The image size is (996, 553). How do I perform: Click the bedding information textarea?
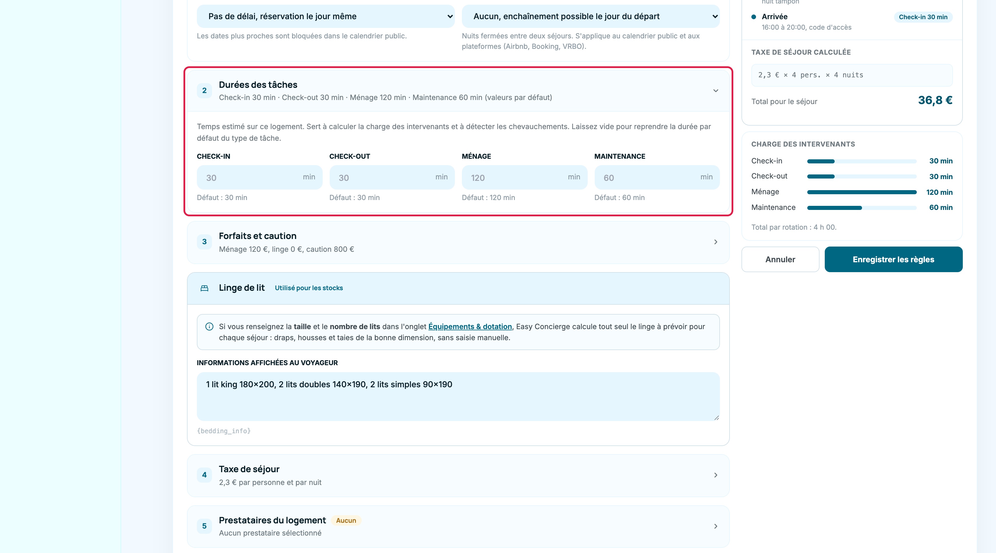pos(458,396)
